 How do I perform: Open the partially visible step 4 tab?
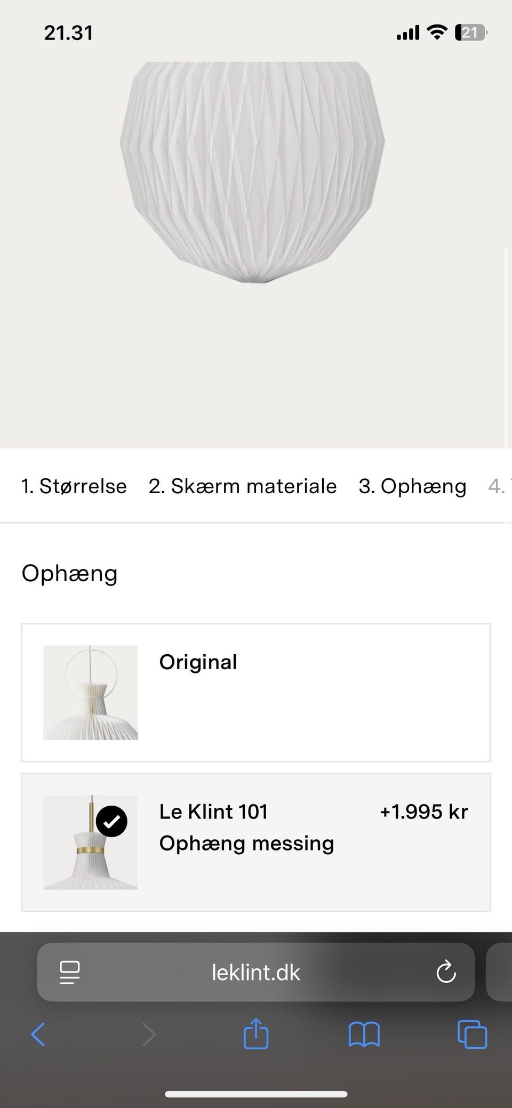[499, 486]
